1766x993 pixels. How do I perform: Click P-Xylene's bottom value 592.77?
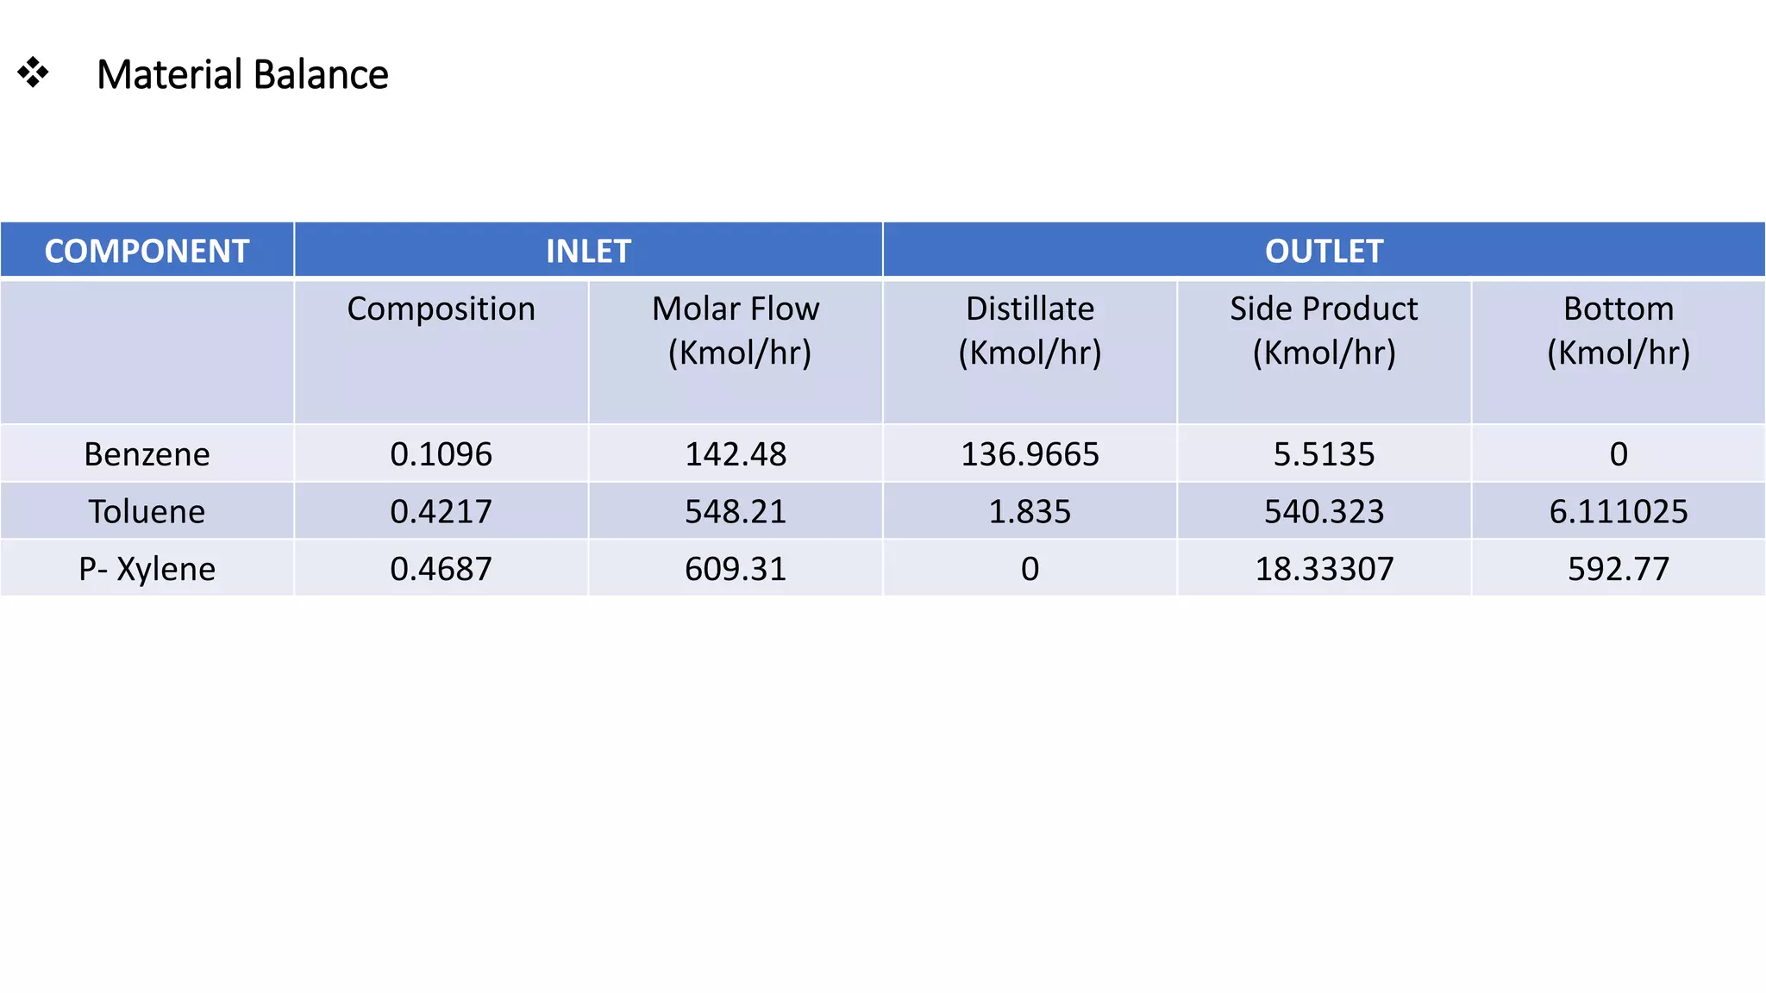tap(1618, 569)
